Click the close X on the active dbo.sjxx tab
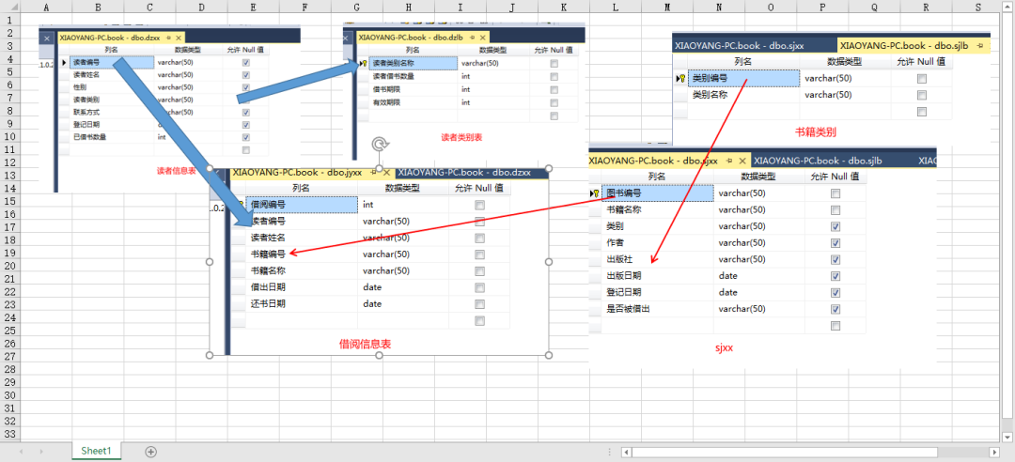 742,160
